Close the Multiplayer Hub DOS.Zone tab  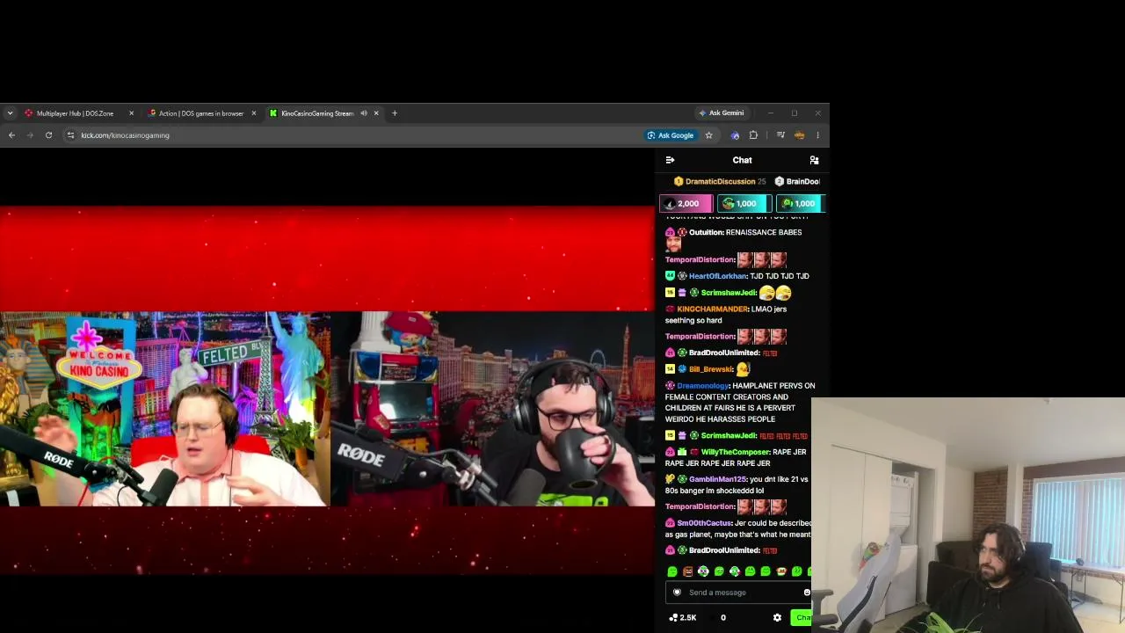[x=131, y=113]
